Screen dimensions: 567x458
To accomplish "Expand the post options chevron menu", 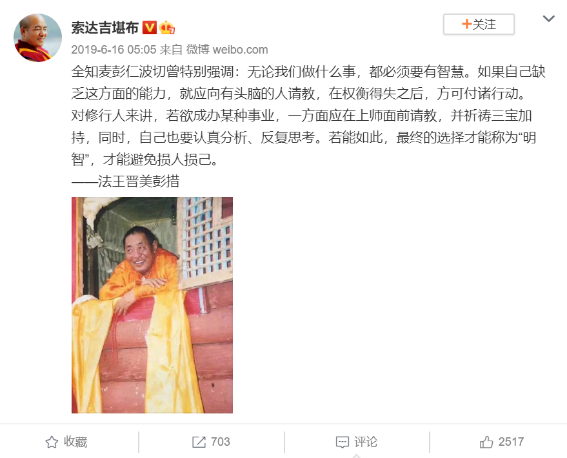I will [x=548, y=19].
